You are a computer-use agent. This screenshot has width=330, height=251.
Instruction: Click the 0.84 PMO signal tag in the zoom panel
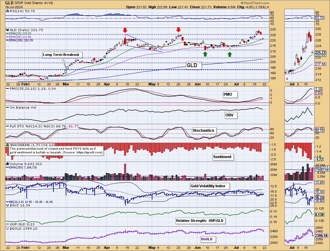click(x=318, y=93)
